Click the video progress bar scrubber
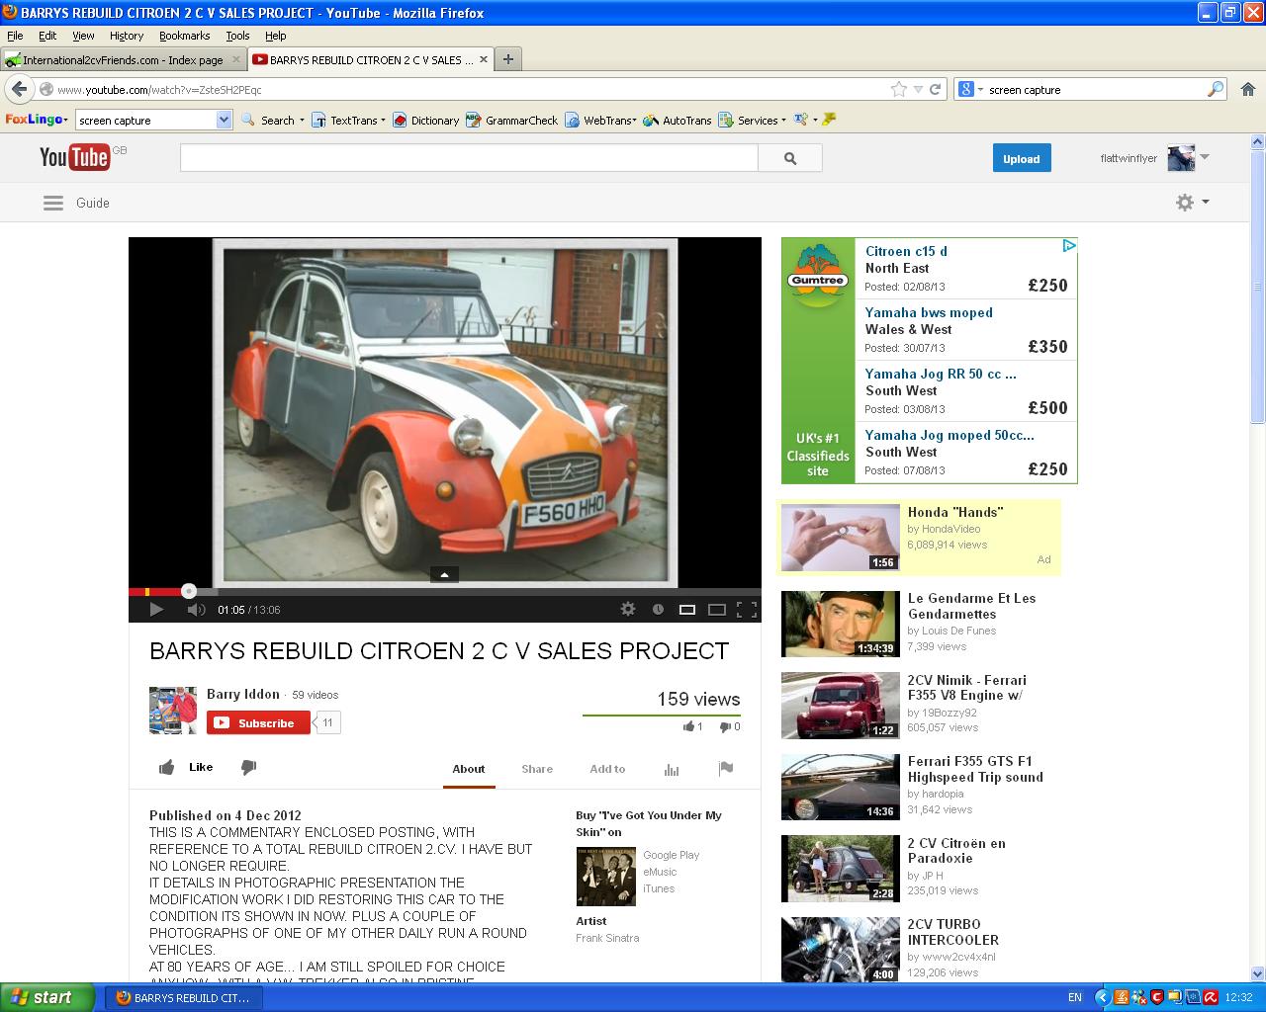This screenshot has width=1266, height=1012. tap(189, 591)
